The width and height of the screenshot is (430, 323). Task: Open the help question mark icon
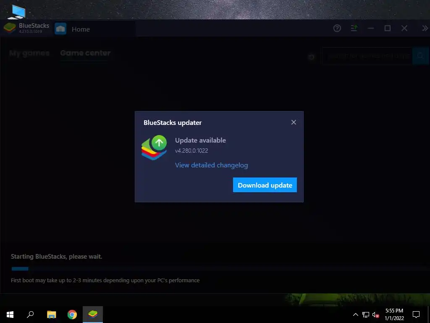click(x=337, y=28)
